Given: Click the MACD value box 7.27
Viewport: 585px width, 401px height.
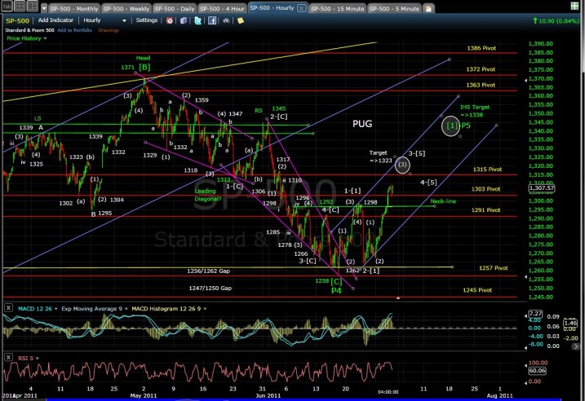Looking at the screenshot, I should [535, 314].
